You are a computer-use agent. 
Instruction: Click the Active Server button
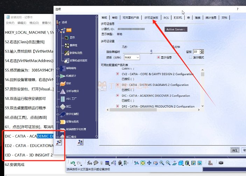(176, 29)
